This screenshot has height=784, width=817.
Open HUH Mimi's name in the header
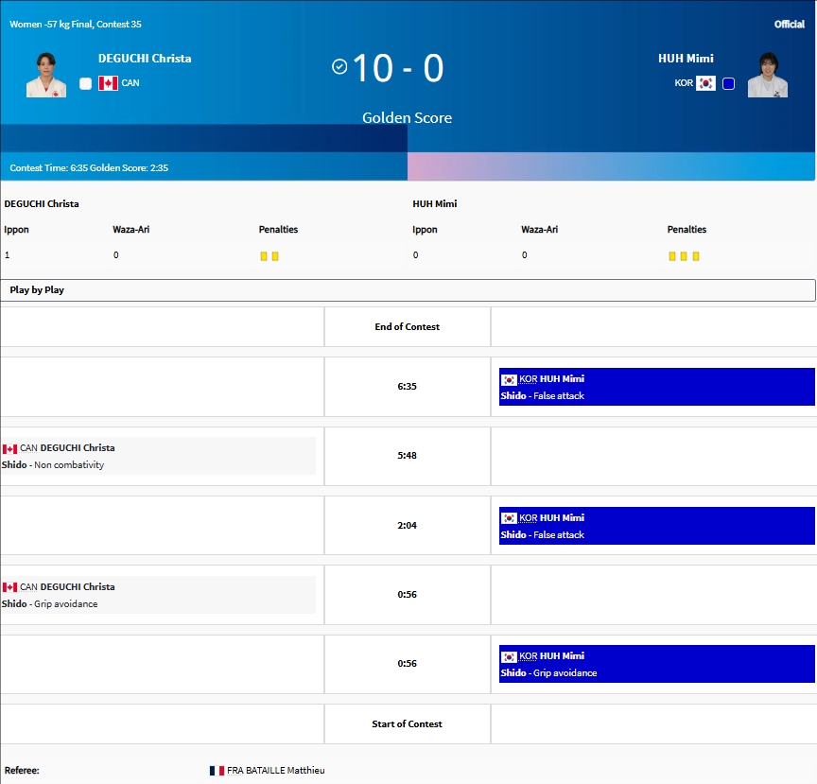(686, 59)
